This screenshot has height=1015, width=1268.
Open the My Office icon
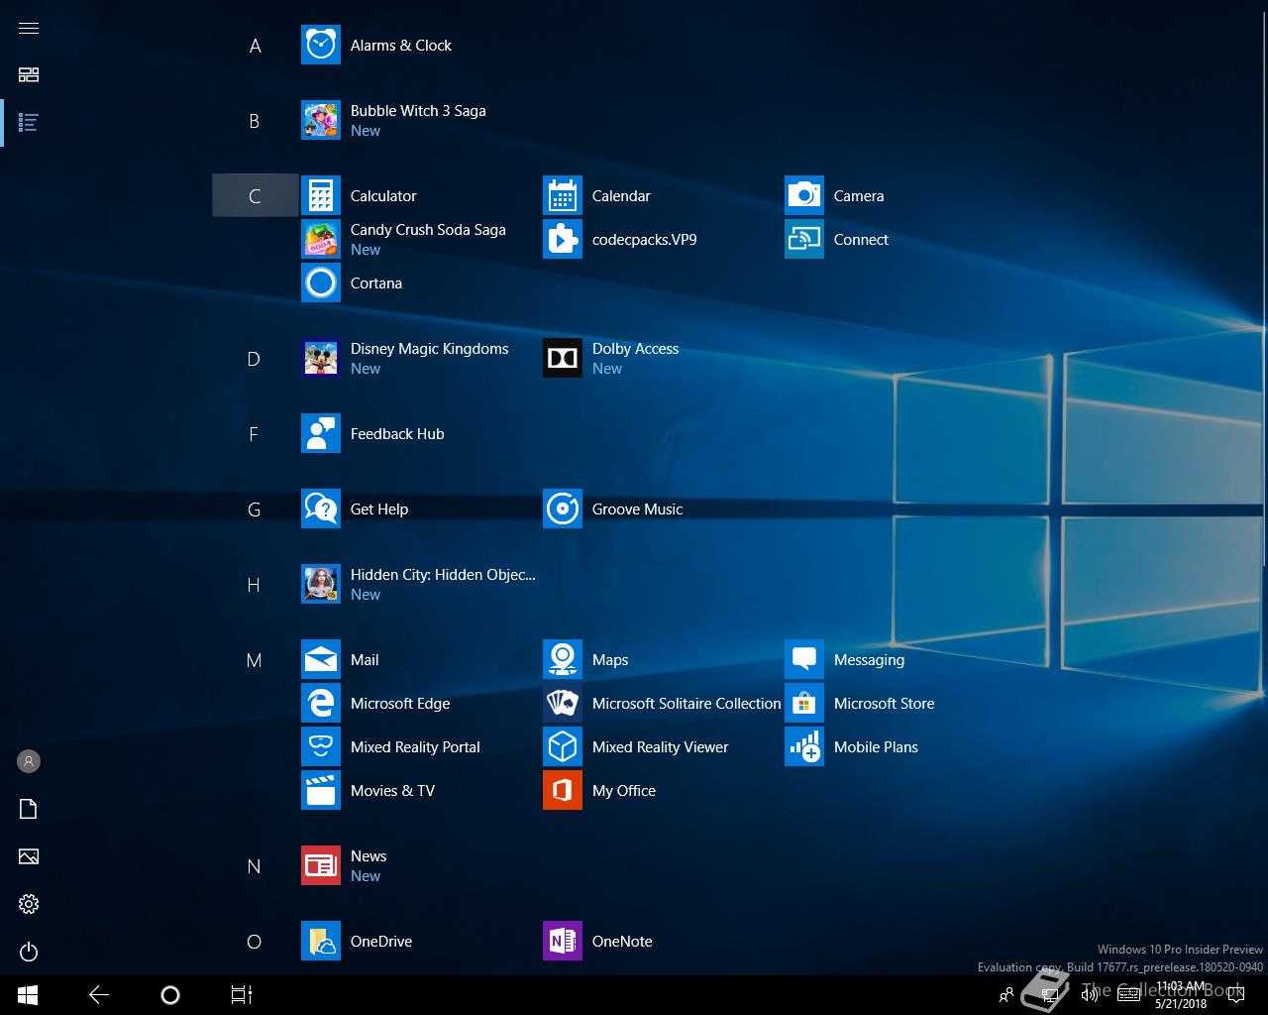tap(563, 791)
